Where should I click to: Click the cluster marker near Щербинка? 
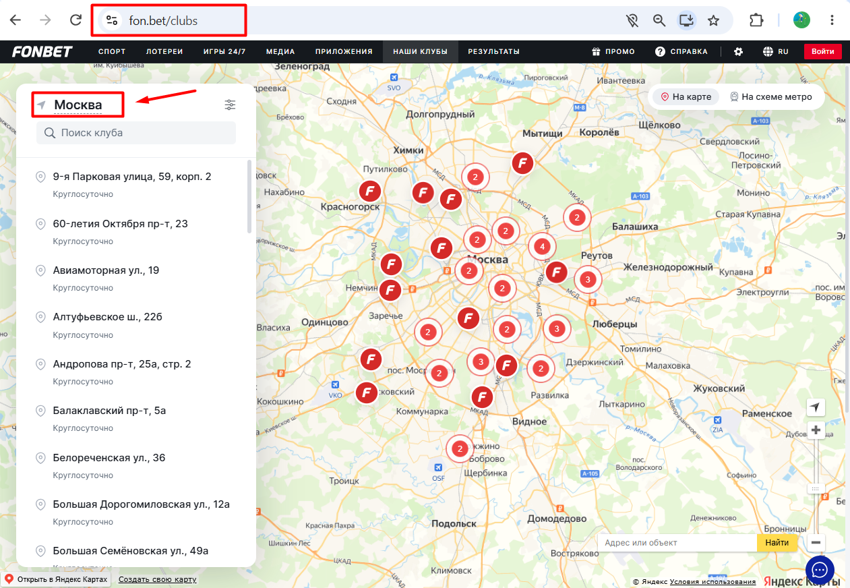[460, 448]
